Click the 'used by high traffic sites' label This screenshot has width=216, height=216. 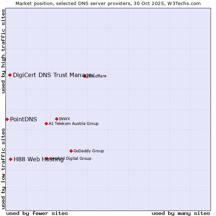pyautogui.click(x=3, y=51)
